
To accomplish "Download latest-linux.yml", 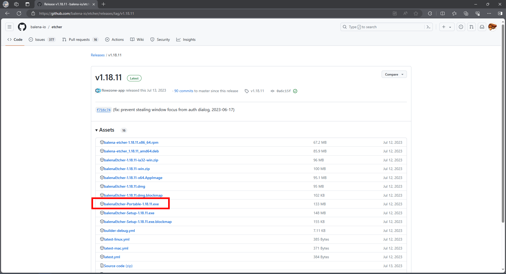I will (117, 239).
